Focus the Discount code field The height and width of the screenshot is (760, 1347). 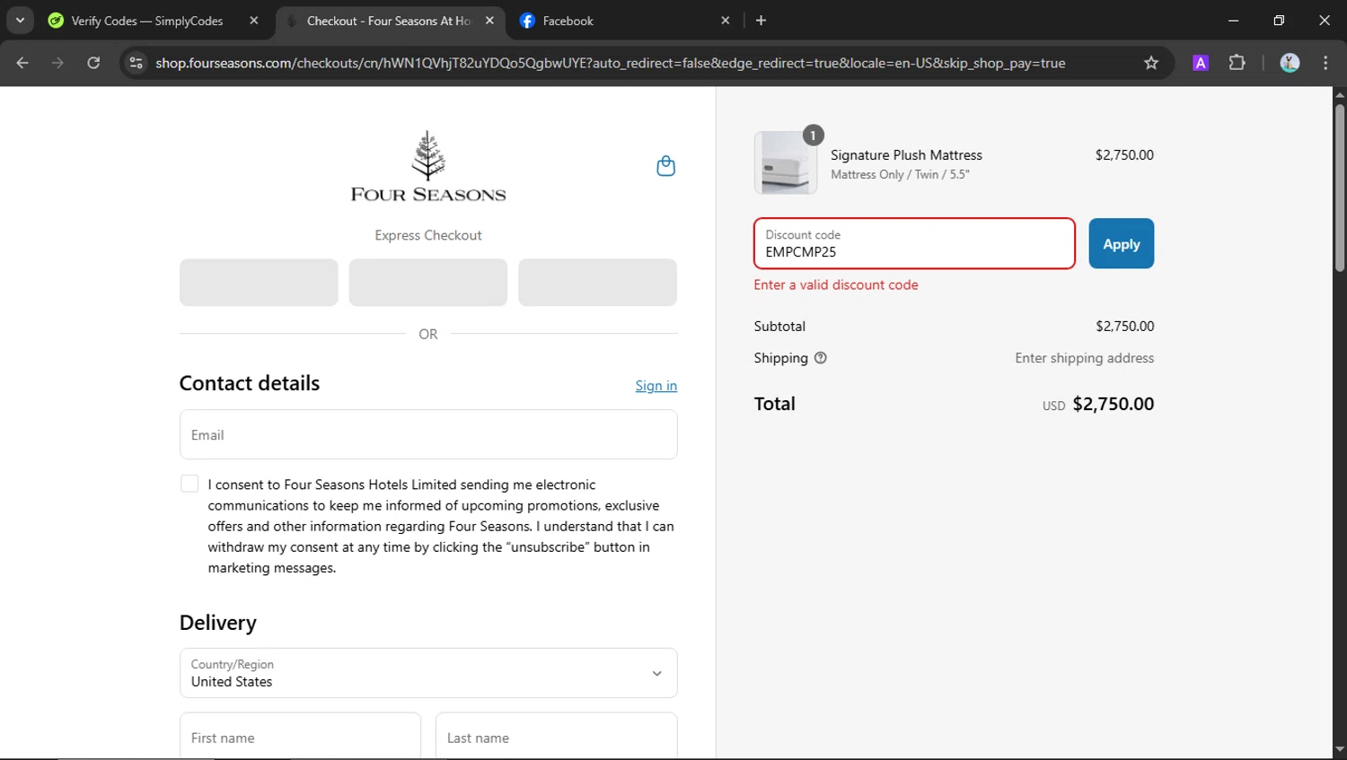coord(914,244)
